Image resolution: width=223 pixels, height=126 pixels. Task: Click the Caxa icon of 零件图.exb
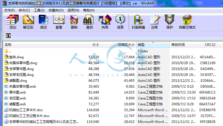coord(6,92)
